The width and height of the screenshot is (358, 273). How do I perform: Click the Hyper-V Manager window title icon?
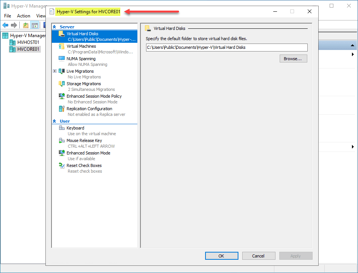[6, 6]
